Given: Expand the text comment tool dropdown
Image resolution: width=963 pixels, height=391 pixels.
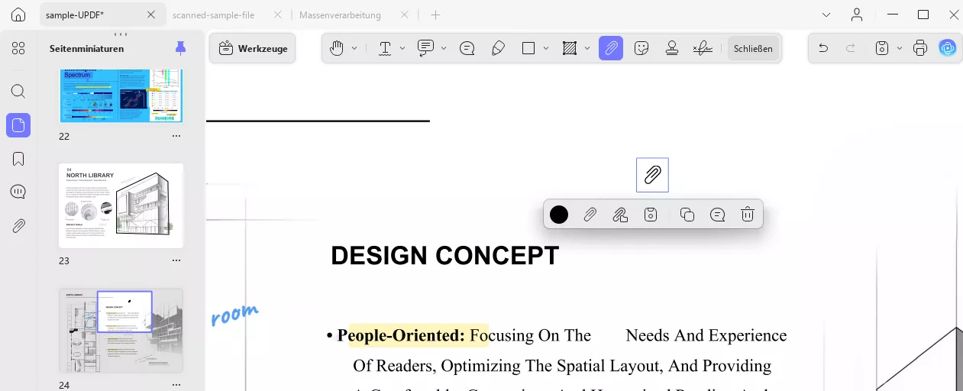Looking at the screenshot, I should coord(444,48).
